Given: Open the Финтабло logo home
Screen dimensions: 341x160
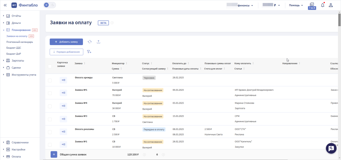Looking at the screenshot, I should tap(25, 5).
